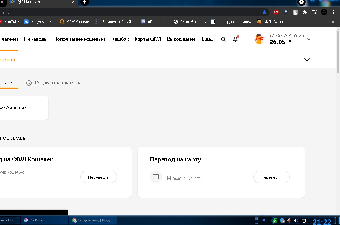Open QIWI Кошелек bookmark

(x=75, y=22)
